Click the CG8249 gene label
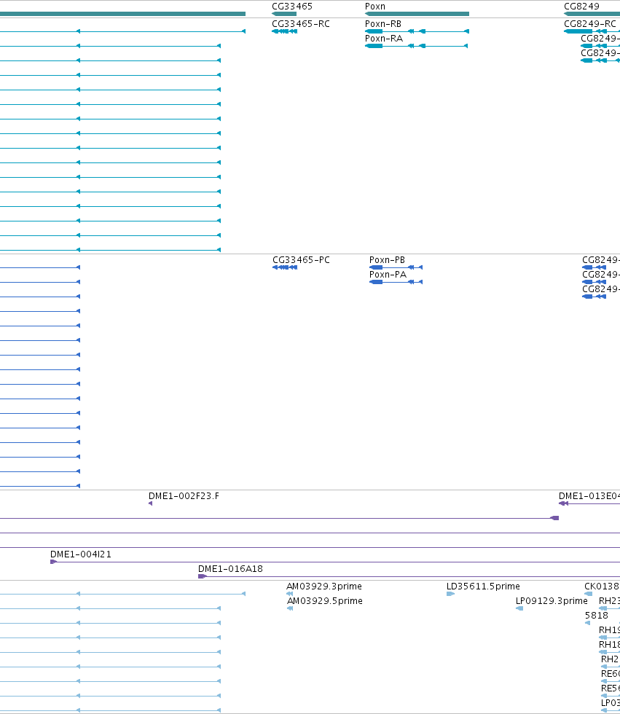This screenshot has width=620, height=714. click(x=581, y=7)
